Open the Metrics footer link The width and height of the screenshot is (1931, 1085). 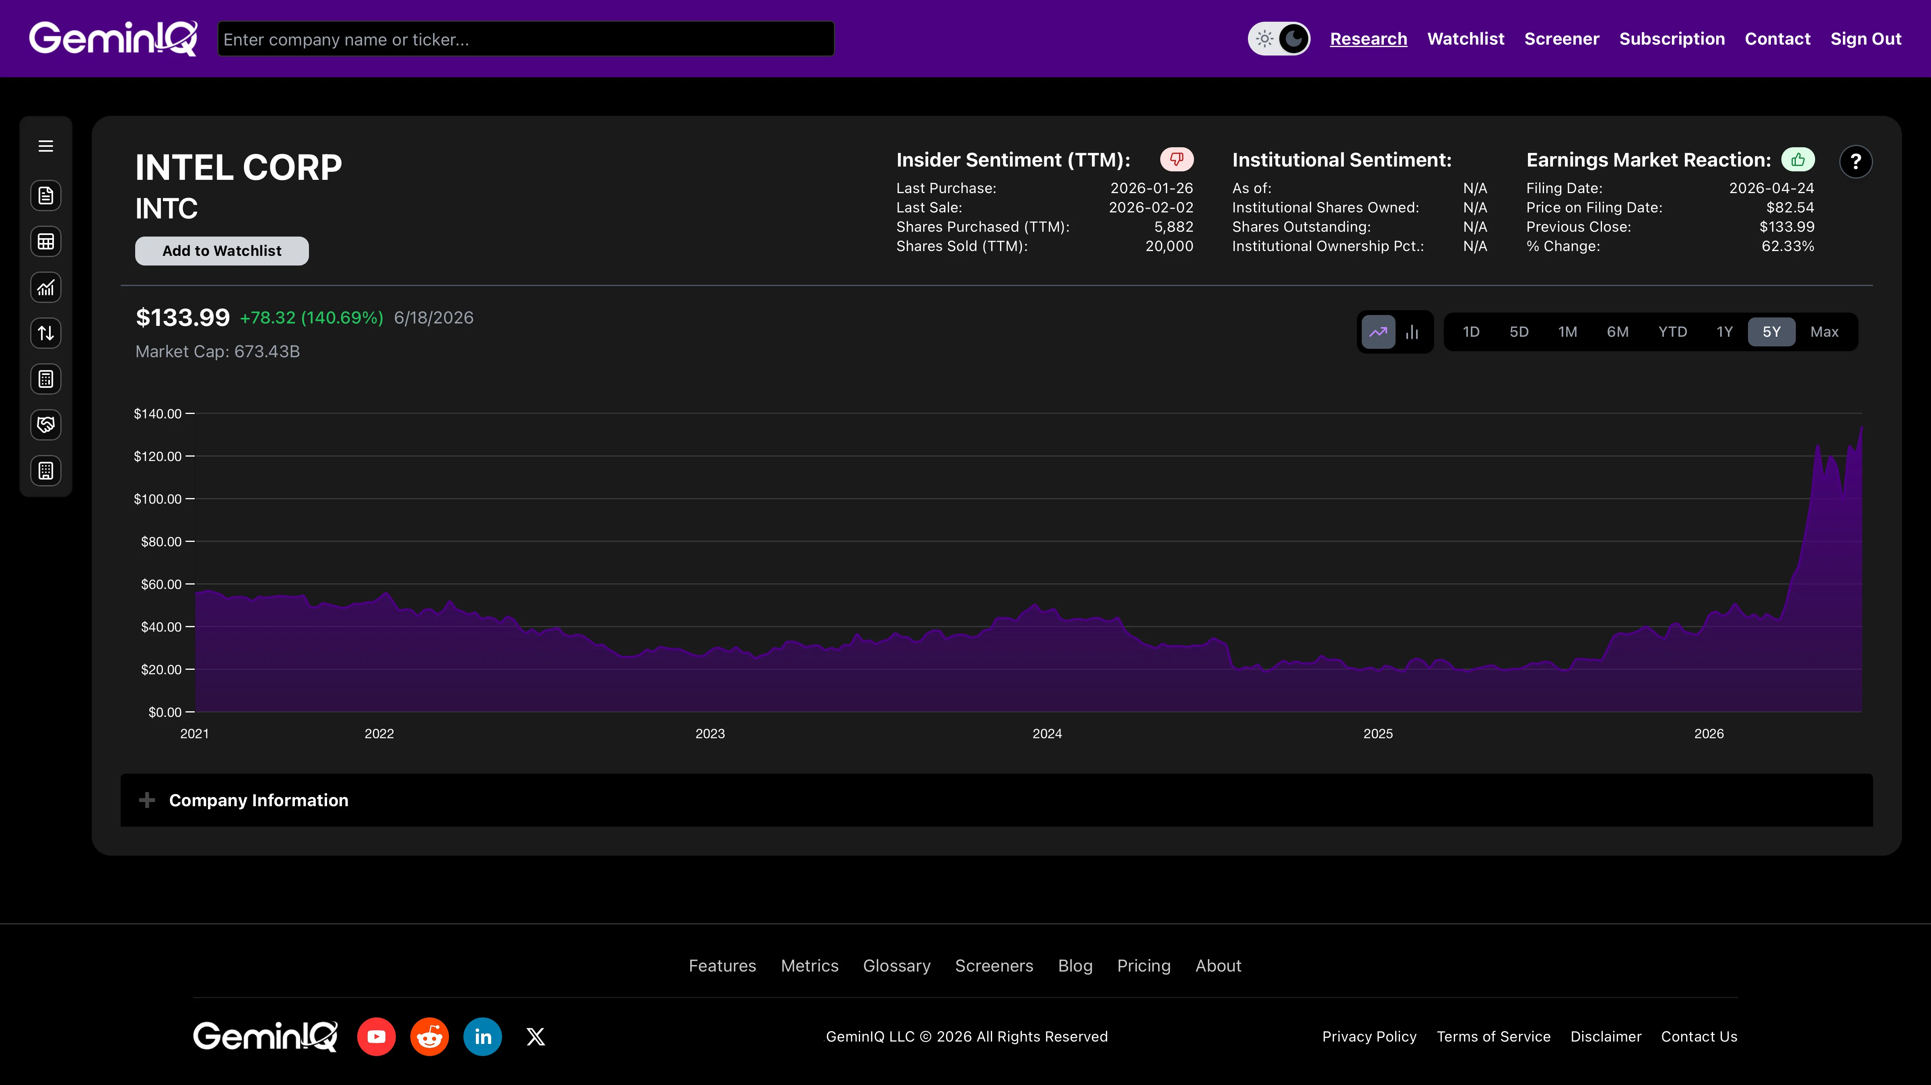[809, 966]
